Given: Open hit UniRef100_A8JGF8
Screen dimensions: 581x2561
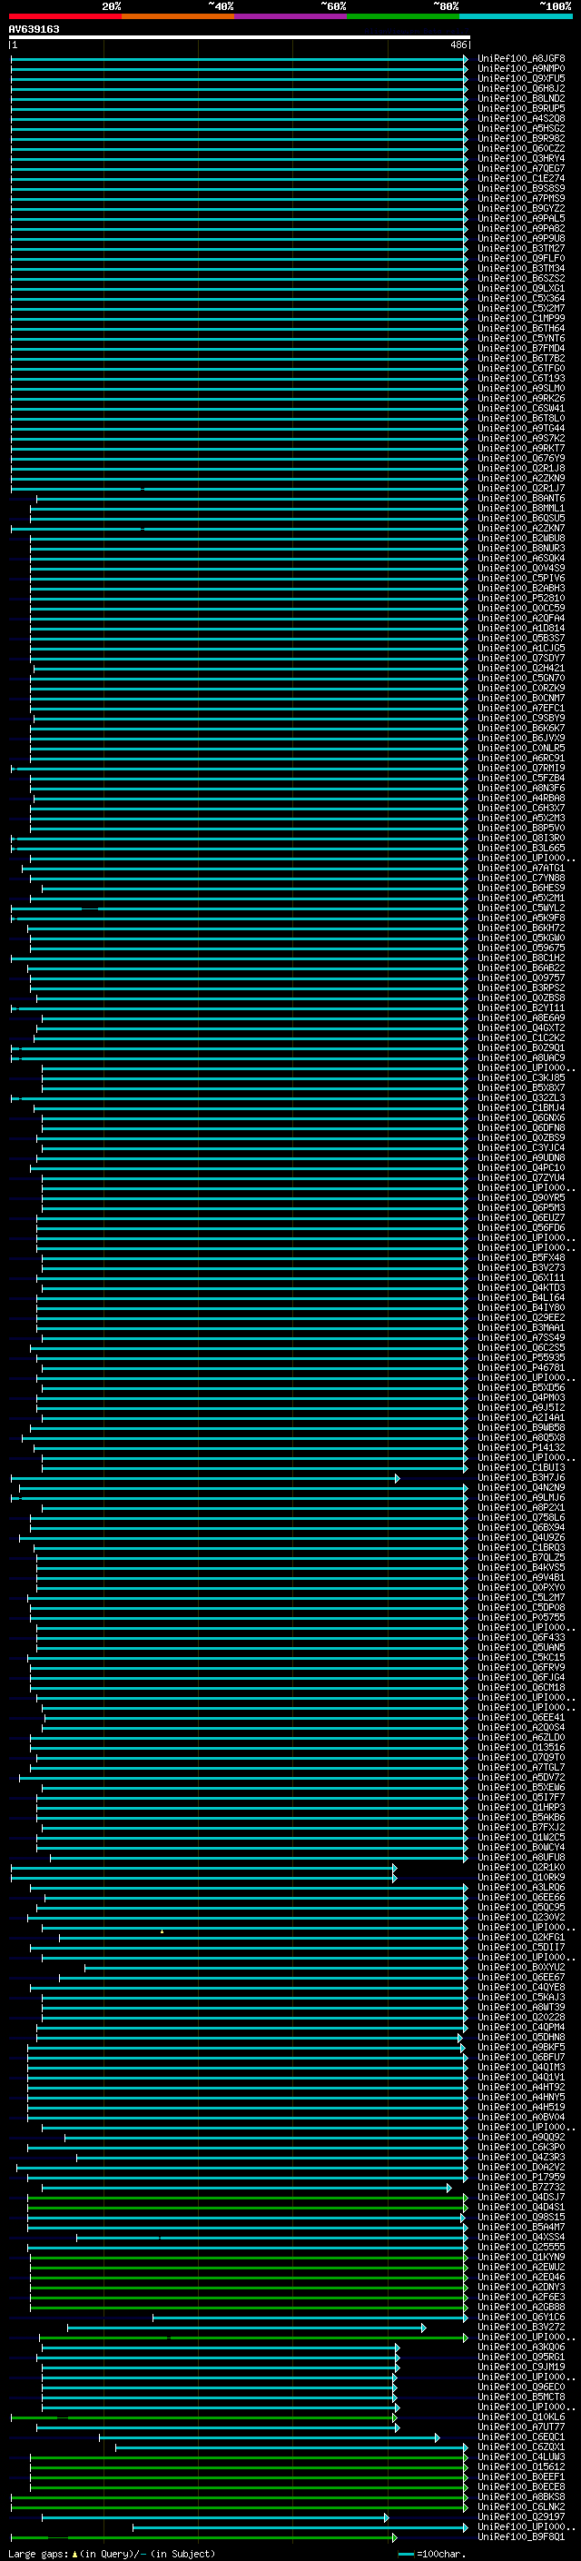Looking at the screenshot, I should pyautogui.click(x=521, y=59).
